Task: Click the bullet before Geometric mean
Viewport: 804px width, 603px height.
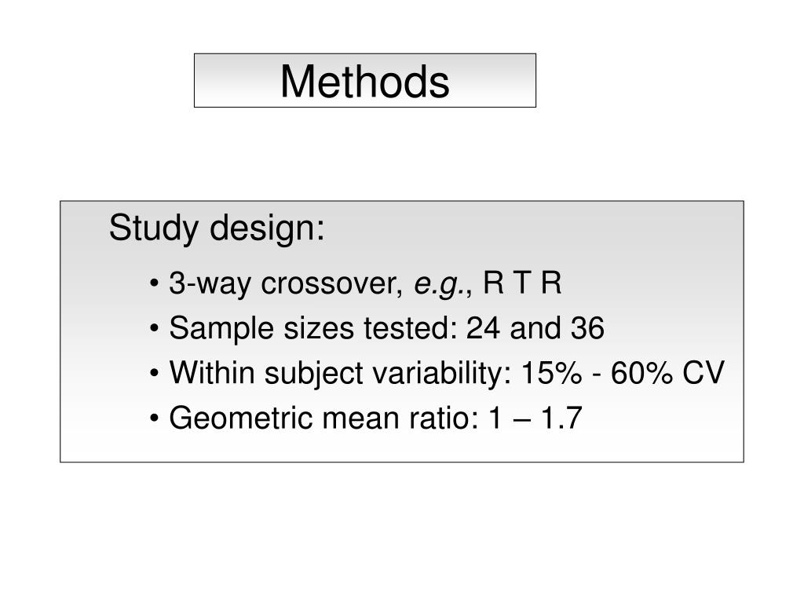Action: click(x=155, y=418)
